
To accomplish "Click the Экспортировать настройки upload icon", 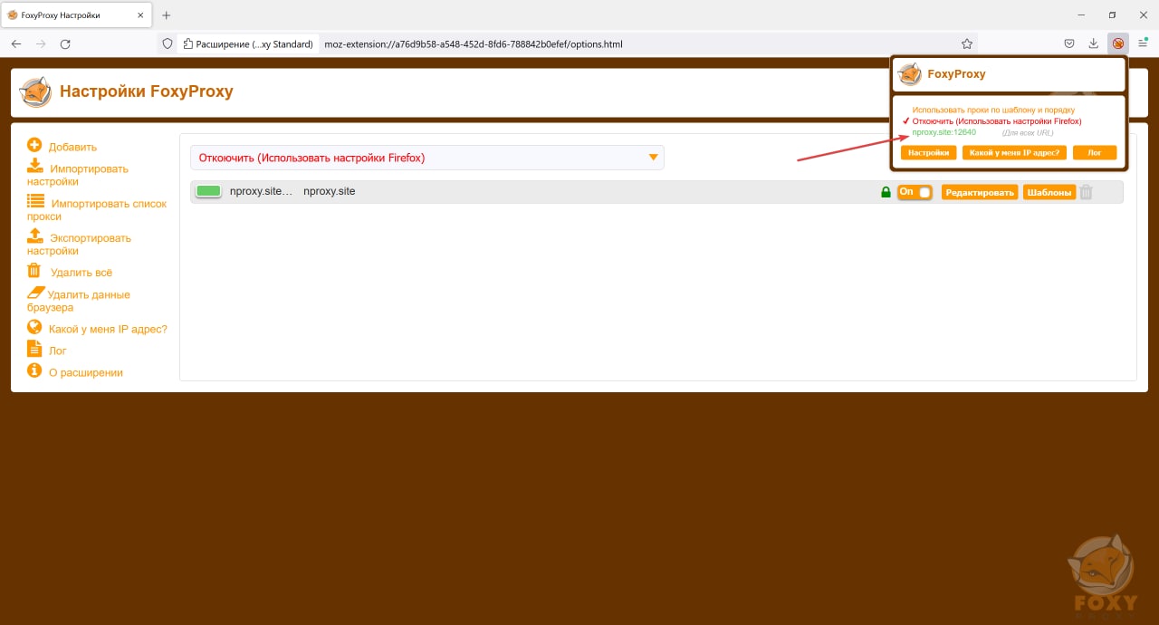I will (35, 236).
